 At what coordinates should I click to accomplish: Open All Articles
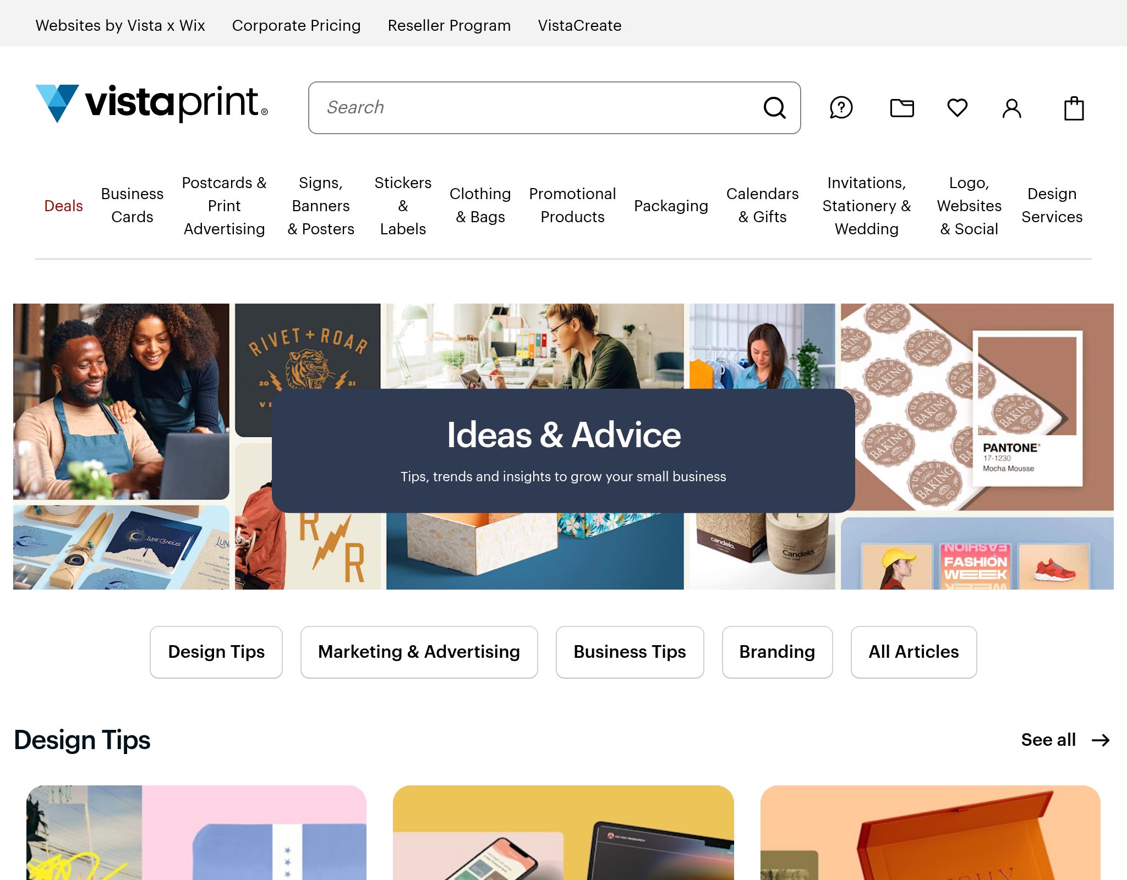coord(913,652)
